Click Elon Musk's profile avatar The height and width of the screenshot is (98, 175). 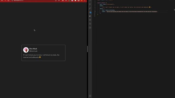(x=26, y=50)
